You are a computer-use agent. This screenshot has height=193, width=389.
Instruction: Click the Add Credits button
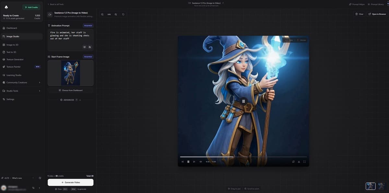(x=31, y=7)
